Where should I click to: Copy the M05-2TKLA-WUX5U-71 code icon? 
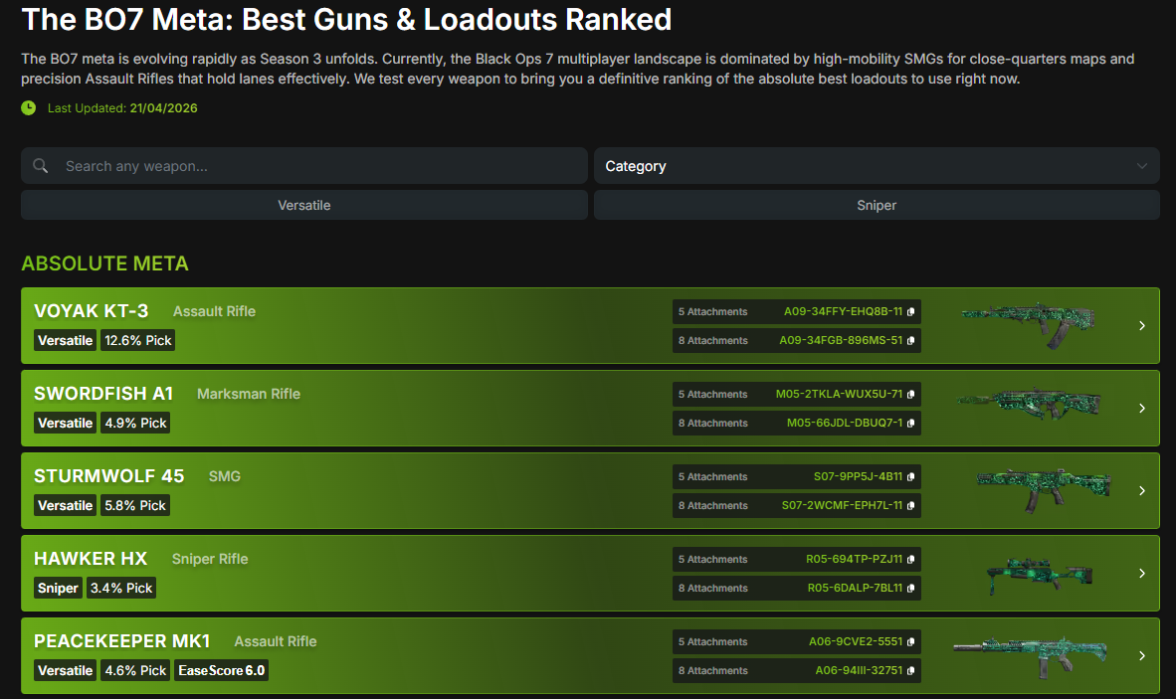(910, 395)
